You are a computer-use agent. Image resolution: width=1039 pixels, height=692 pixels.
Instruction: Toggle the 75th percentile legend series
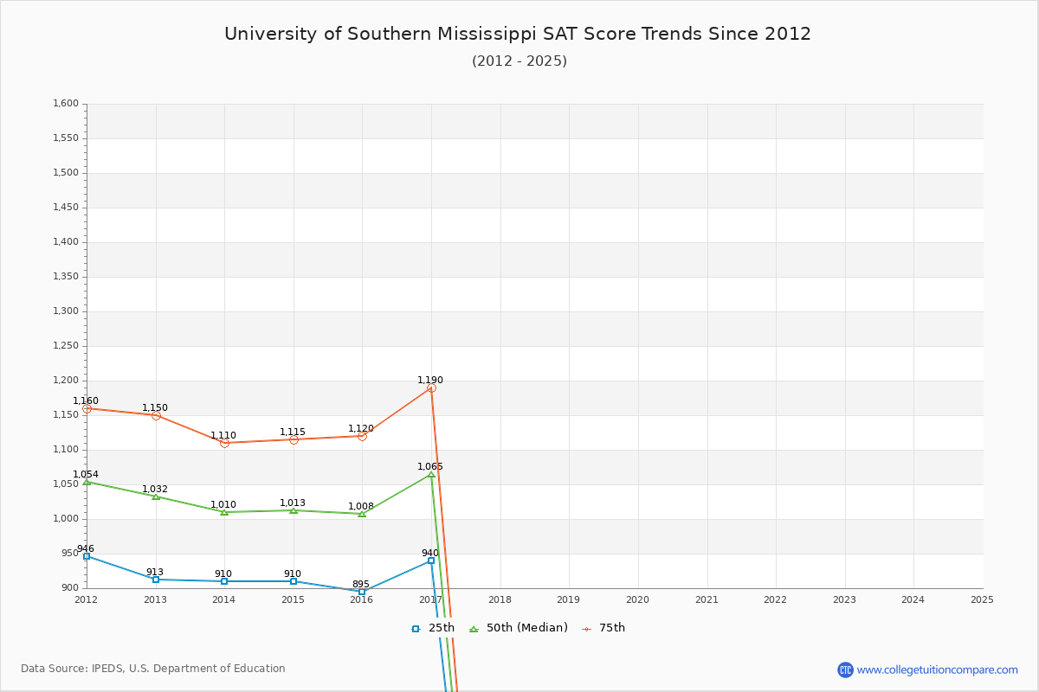603,628
